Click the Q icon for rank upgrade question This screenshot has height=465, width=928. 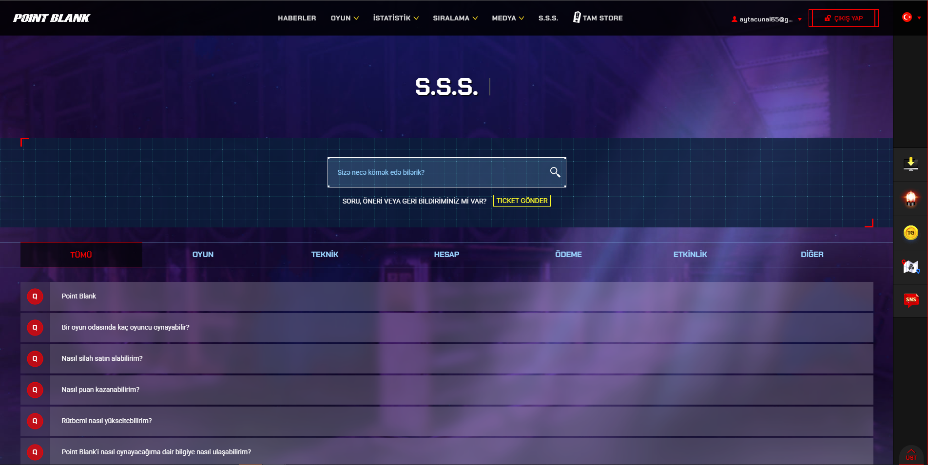point(35,421)
